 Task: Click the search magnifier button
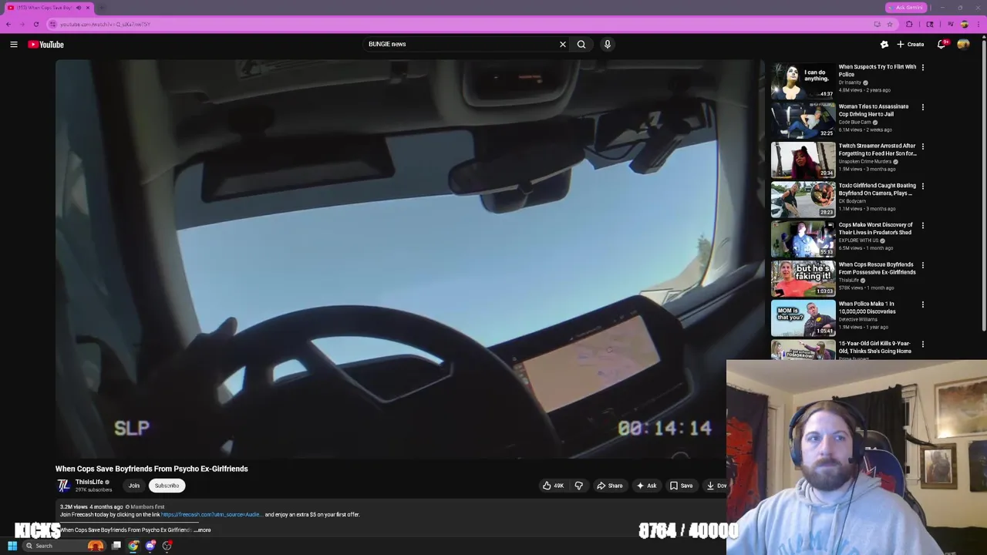click(581, 44)
